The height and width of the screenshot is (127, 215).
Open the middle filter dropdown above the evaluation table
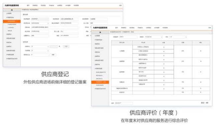coord(153,37)
